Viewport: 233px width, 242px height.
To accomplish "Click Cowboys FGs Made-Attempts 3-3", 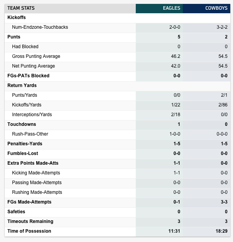I will coord(224,202).
